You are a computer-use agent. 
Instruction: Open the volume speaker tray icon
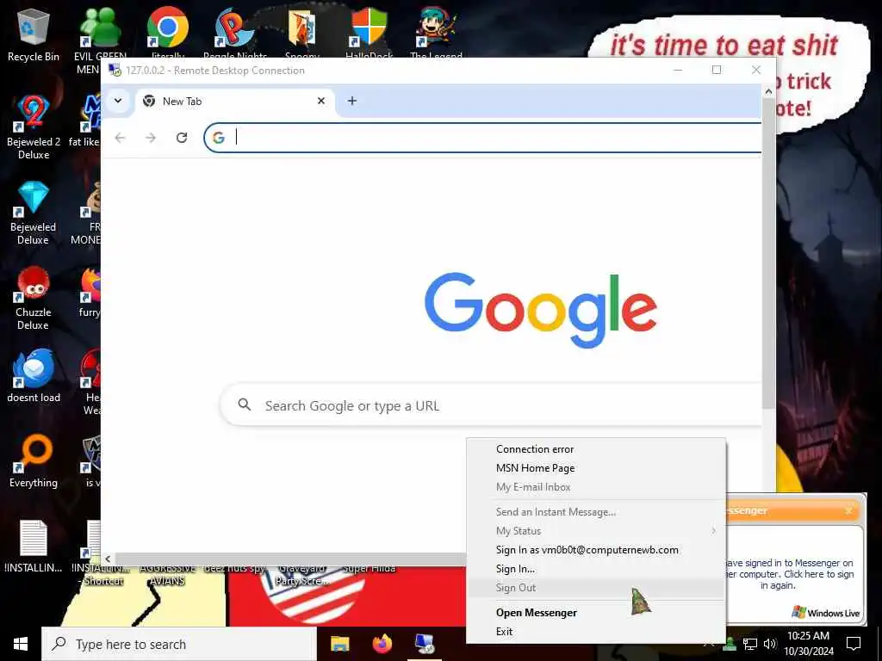[x=770, y=644]
